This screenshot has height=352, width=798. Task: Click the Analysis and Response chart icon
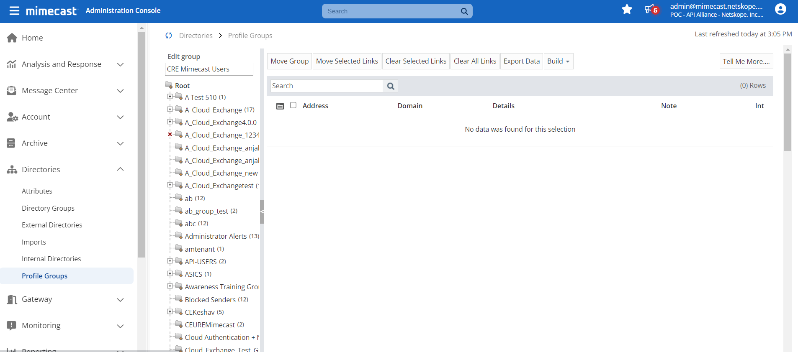coord(12,64)
